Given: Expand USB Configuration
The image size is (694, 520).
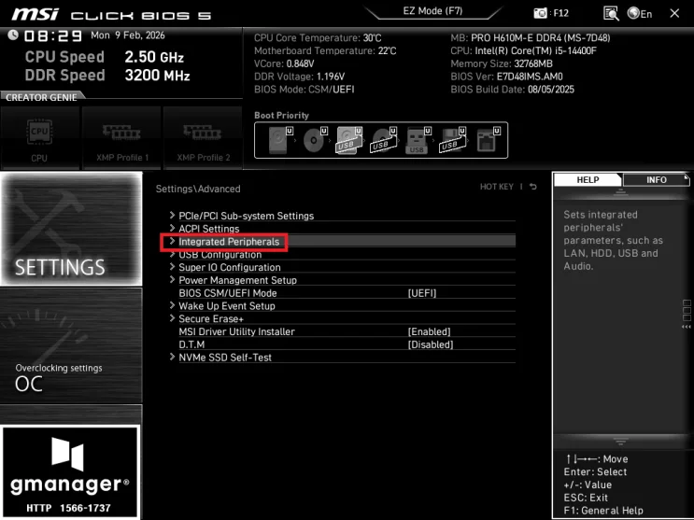Looking at the screenshot, I should [x=342, y=255].
